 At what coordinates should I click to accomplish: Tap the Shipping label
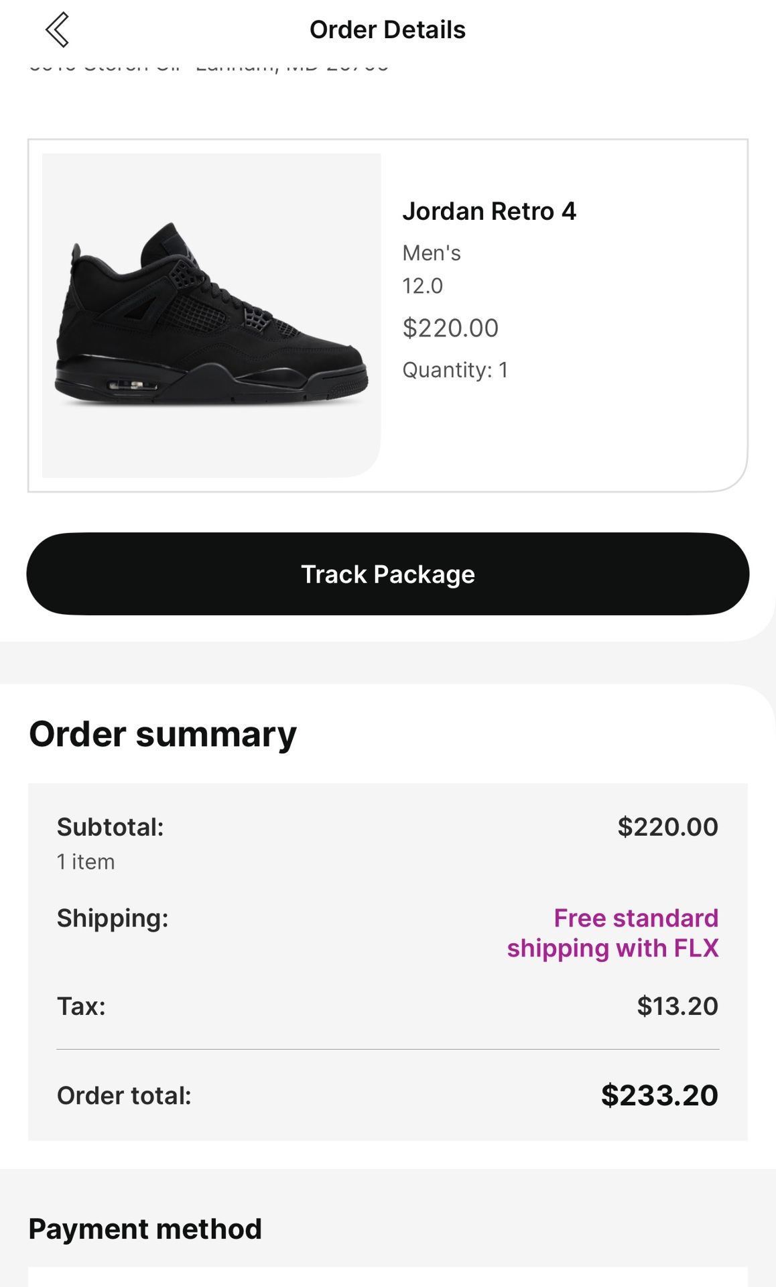pyautogui.click(x=113, y=918)
